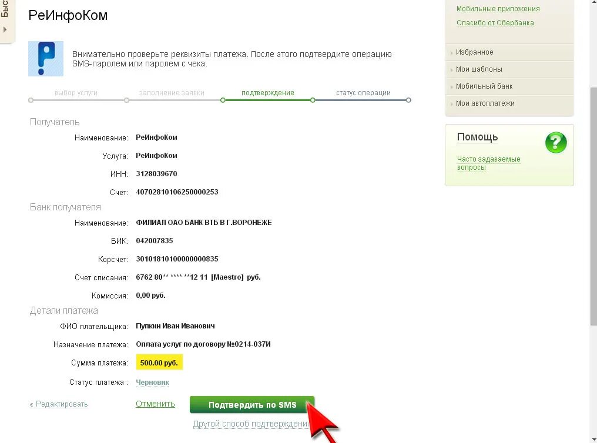597x443 pixels.
Task: Click the payment purpose договору №0214-037И text
Action: 203,344
